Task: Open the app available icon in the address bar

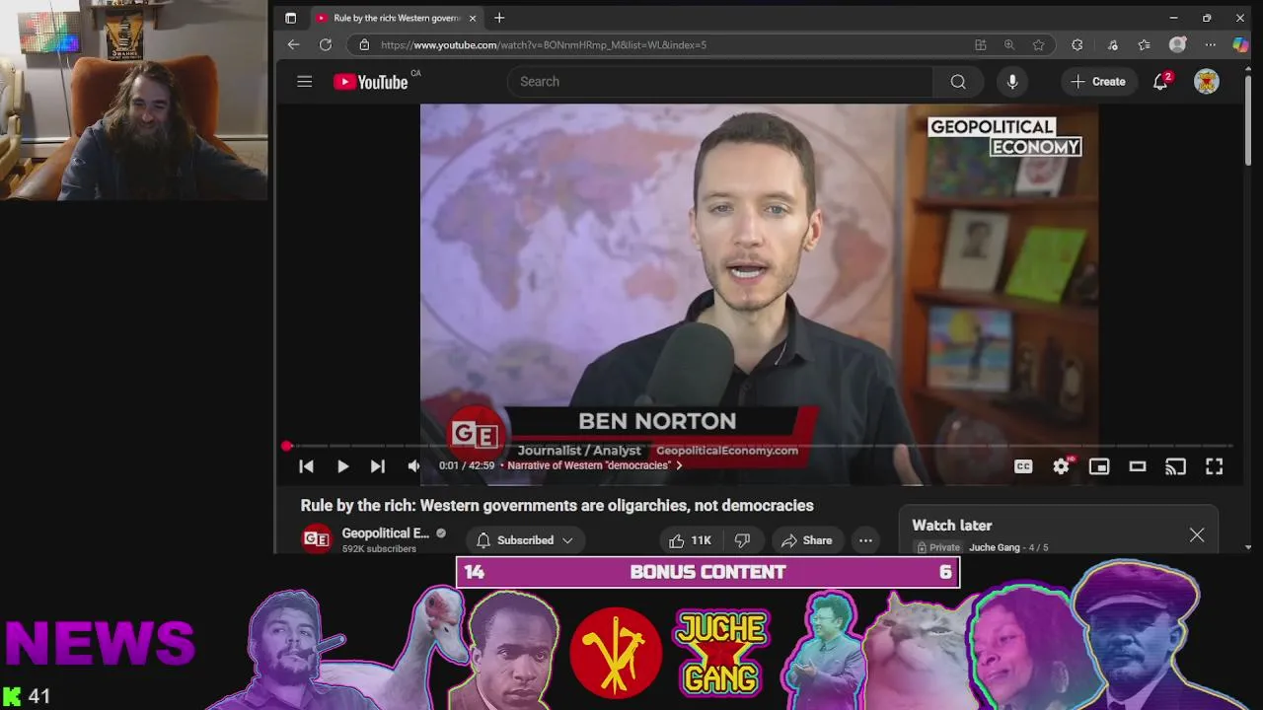Action: [x=980, y=44]
